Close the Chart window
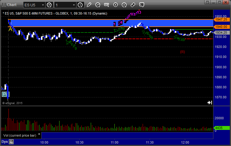The height and width of the screenshot is (146, 231). pos(226,2)
